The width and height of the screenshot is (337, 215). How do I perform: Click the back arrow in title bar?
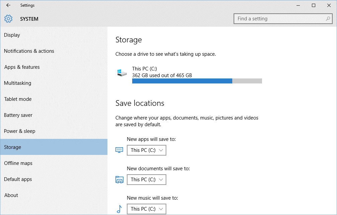[8, 5]
